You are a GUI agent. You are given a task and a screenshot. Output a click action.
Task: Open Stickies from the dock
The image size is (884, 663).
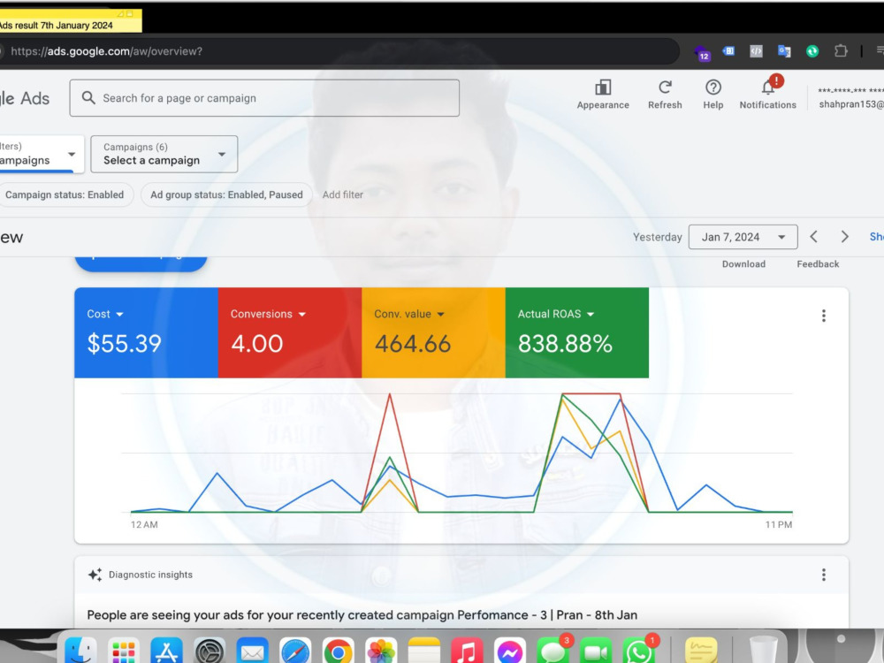coord(701,652)
